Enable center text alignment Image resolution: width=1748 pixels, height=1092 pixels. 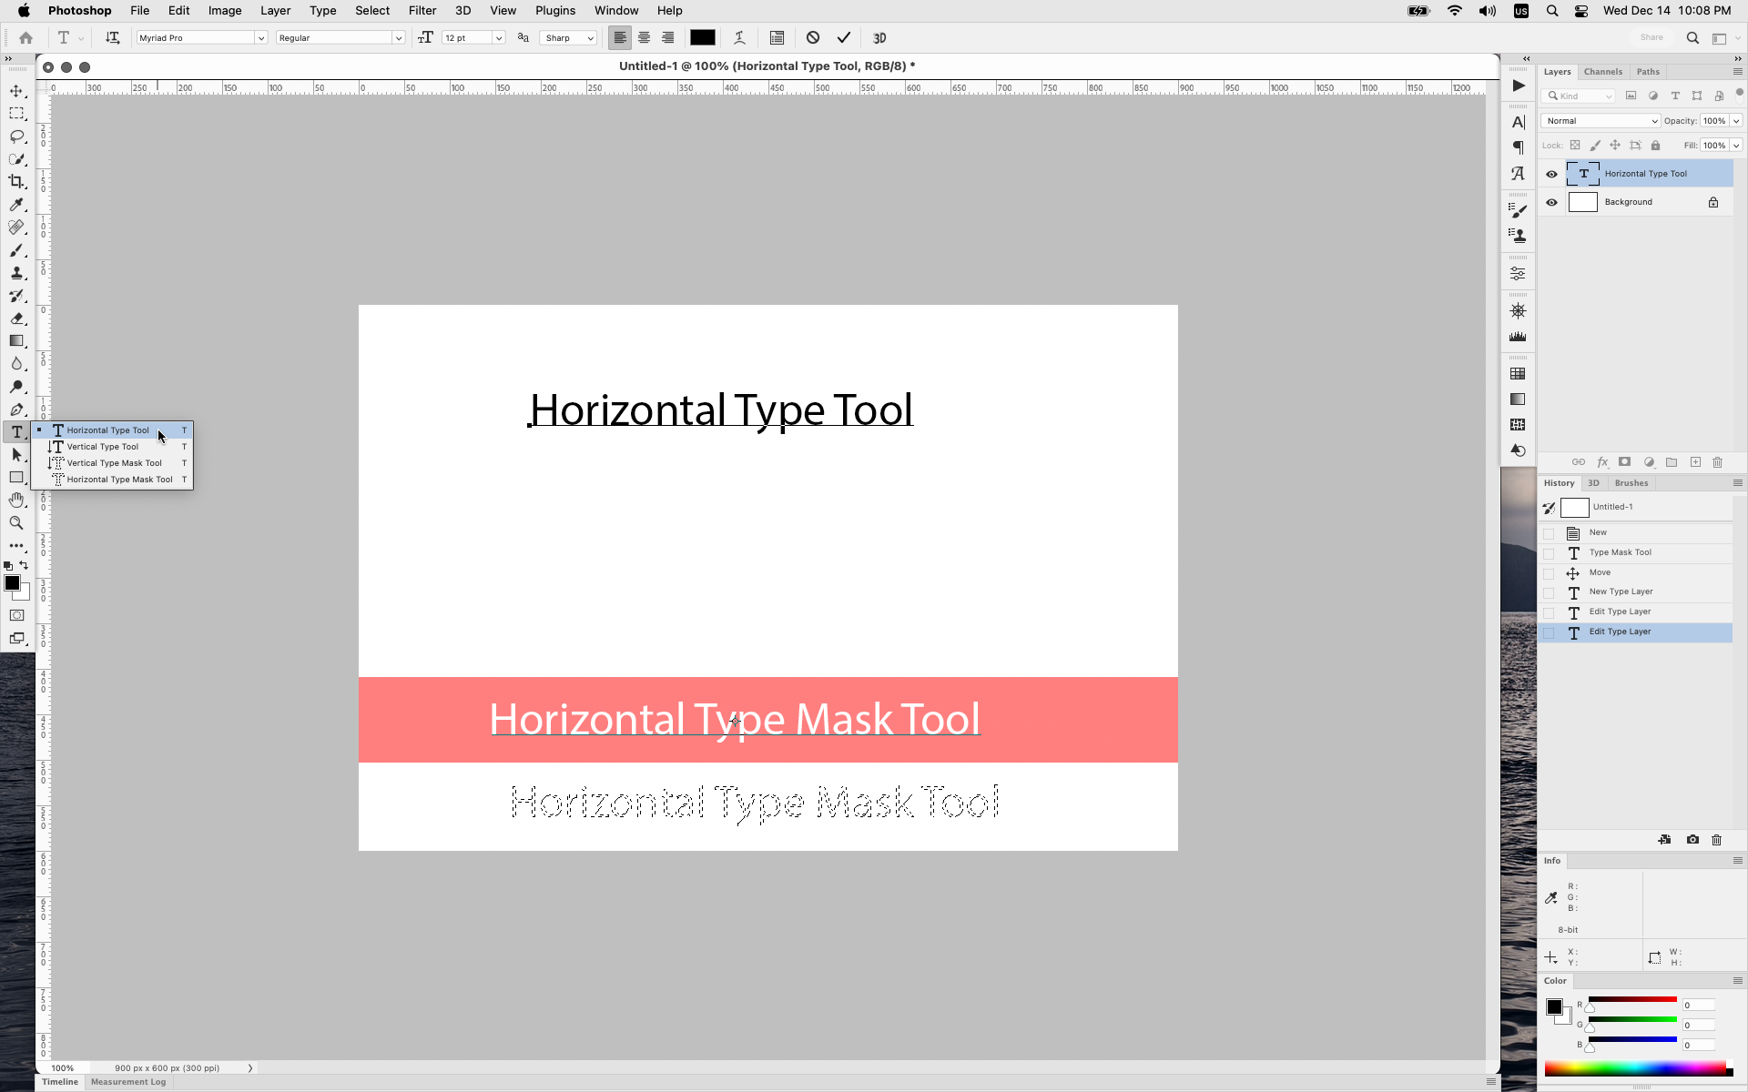pos(644,37)
